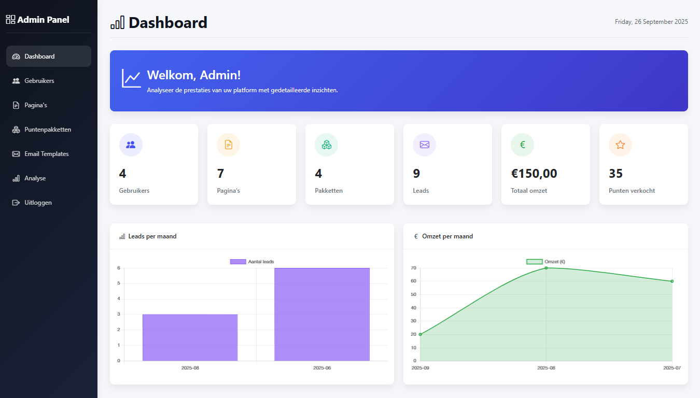This screenshot has height=398, width=700.
Task: Click the 2025-06 bar in leads chart
Action: pos(322,314)
